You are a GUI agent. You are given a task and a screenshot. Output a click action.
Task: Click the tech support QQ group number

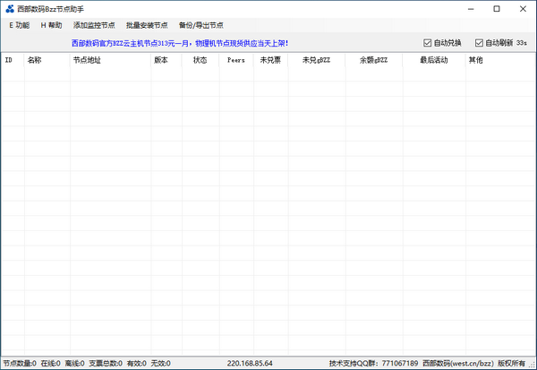click(399, 364)
